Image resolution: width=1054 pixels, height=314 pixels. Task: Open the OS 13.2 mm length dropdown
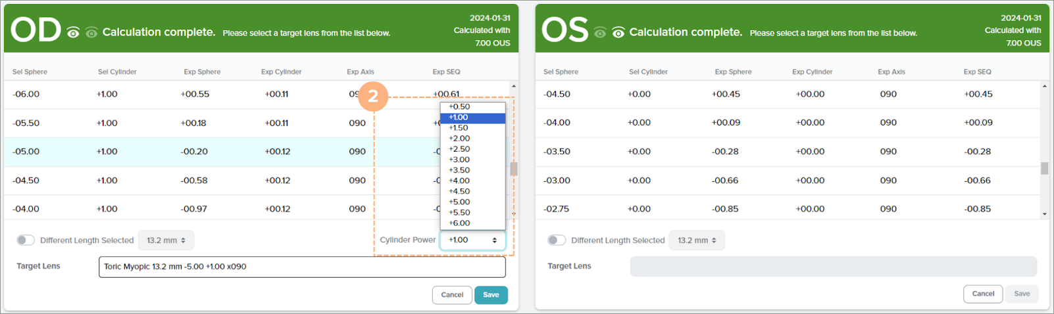point(697,240)
